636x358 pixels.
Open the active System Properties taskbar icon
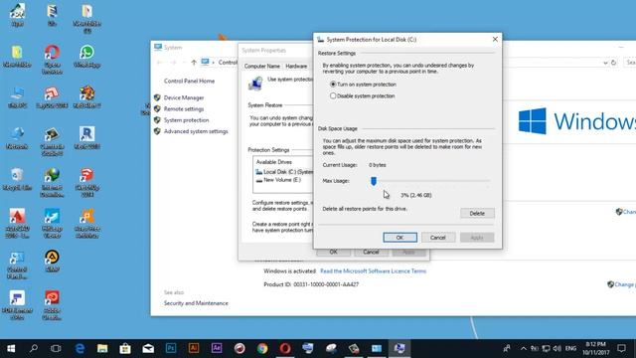pyautogui.click(x=399, y=348)
